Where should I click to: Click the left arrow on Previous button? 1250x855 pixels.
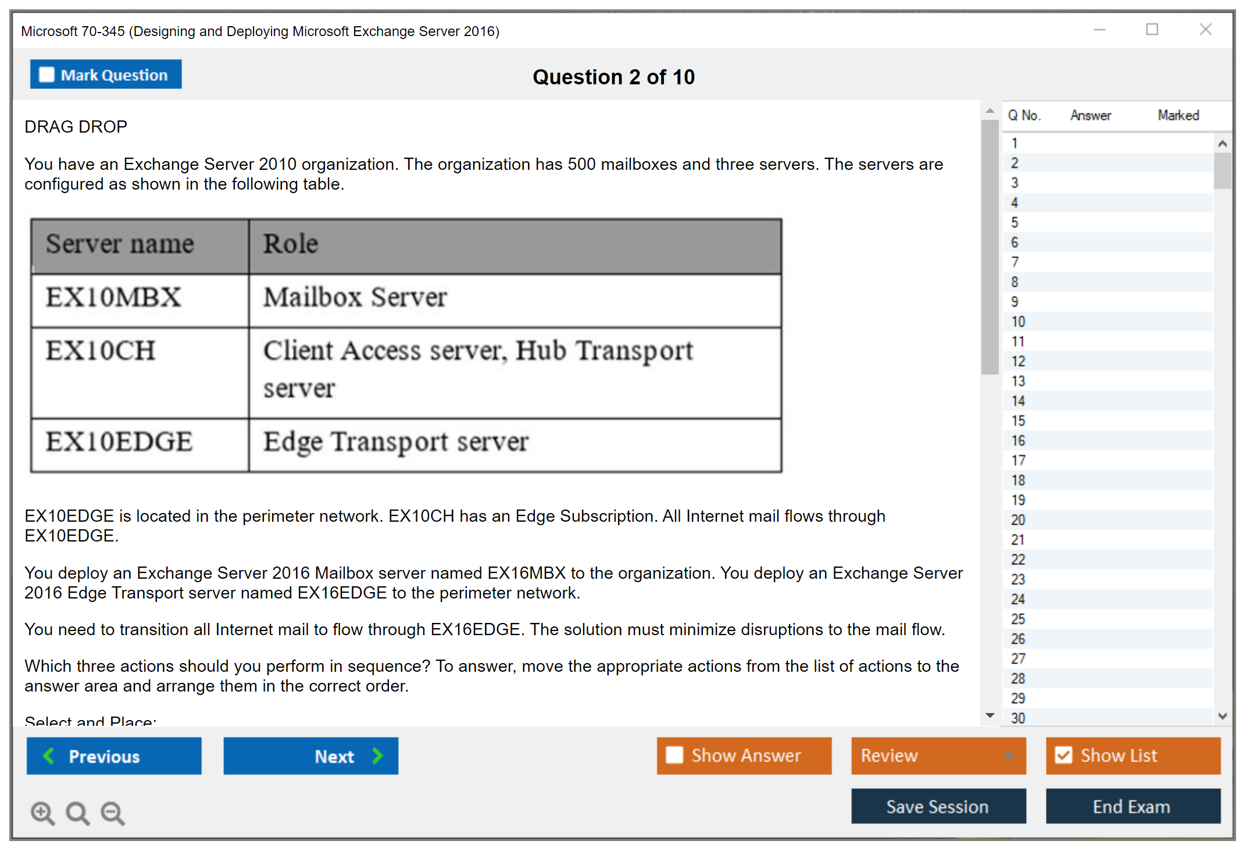49,756
